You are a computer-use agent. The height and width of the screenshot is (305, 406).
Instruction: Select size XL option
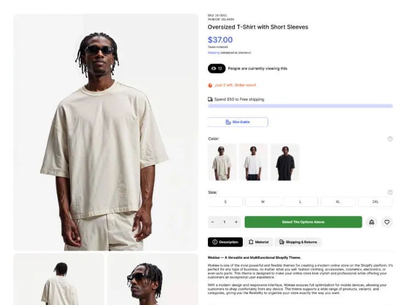(337, 202)
